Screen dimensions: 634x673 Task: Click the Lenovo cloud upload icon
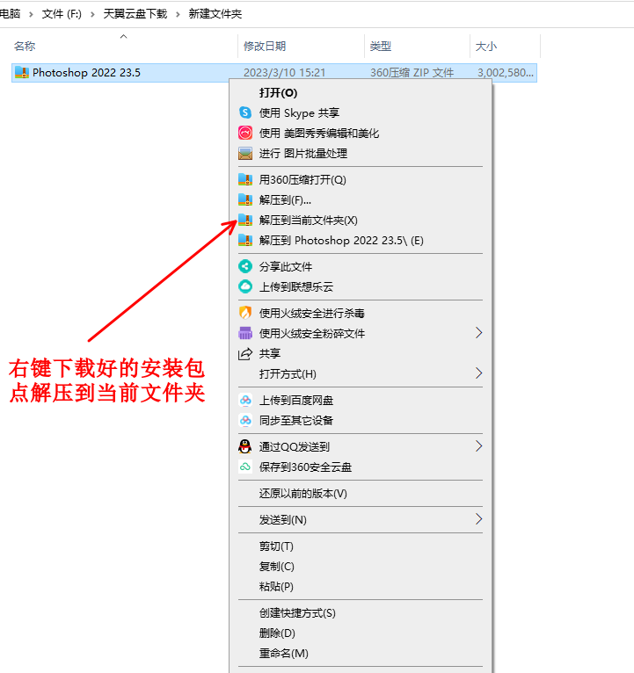245,286
